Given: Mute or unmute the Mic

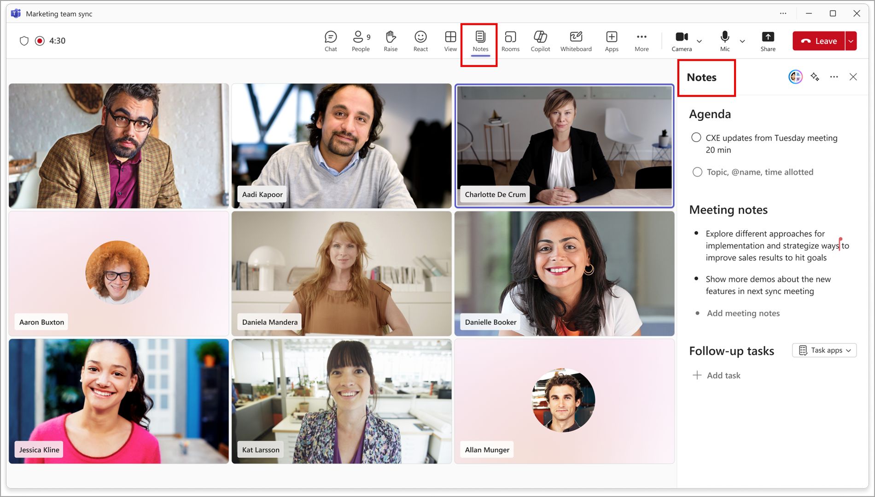Looking at the screenshot, I should (x=725, y=41).
